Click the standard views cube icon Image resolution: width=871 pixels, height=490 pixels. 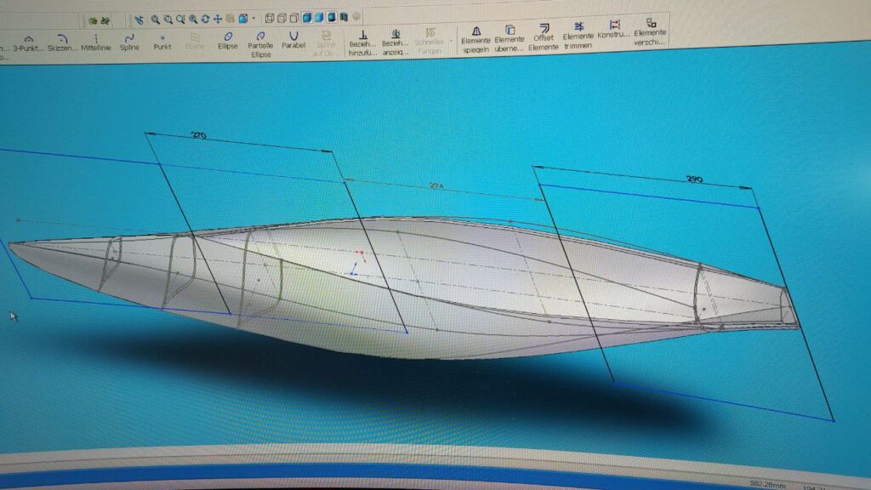tap(243, 19)
